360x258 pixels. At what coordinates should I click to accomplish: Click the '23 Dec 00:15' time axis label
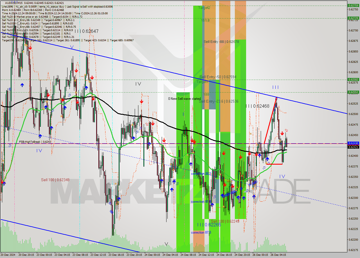(44, 255)
